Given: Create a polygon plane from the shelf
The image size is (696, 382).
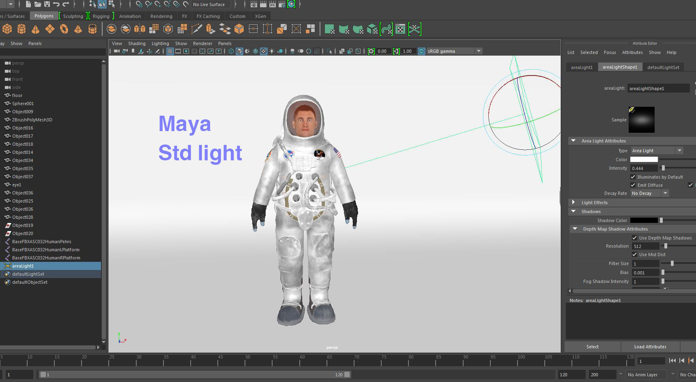Looking at the screenshot, I should 50,29.
